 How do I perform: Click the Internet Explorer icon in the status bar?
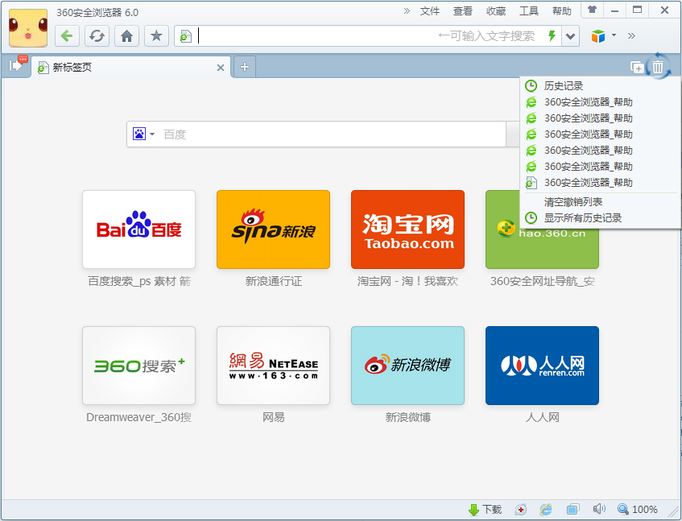pyautogui.click(x=545, y=509)
